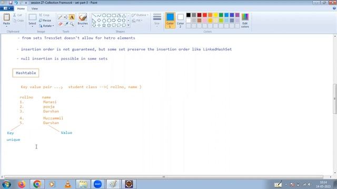Click the Save icon in title bar
337x189 pixels.
[x=11, y=3]
